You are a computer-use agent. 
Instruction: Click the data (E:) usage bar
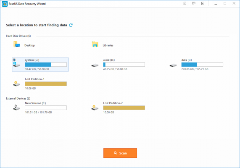click(202, 65)
